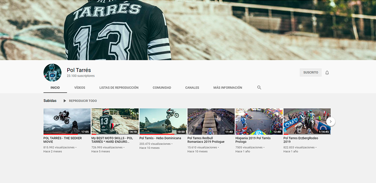
Task: Click the 17:05 Seeker Movie thumbnail
Action: (67, 122)
